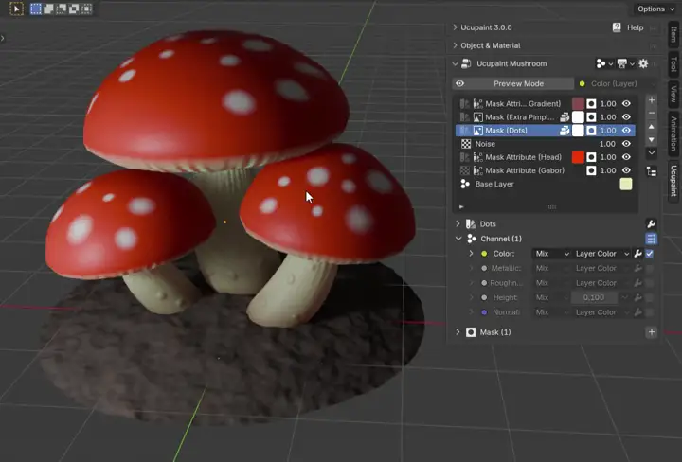Click the mask icon on Mask Attribute (Gabor) layer
Screen dimensions: 682x462
(591, 170)
